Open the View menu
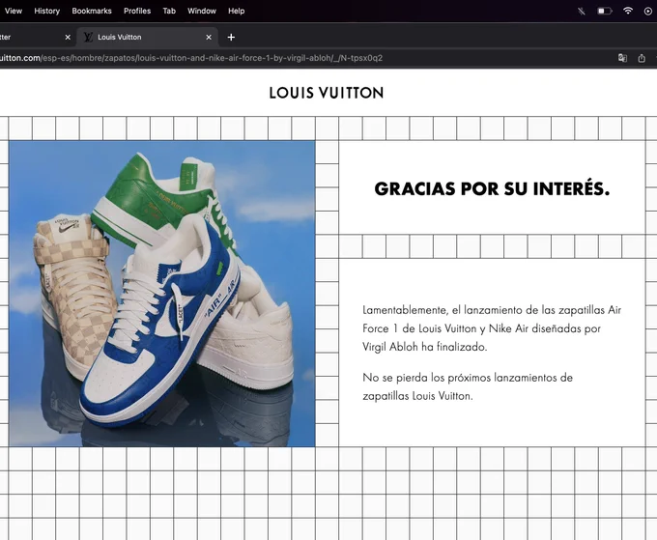The width and height of the screenshot is (657, 540). point(13,11)
